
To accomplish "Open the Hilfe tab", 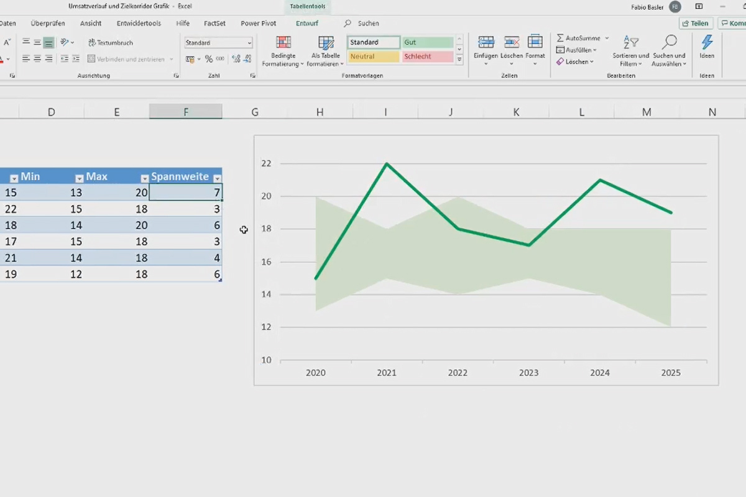I will [x=183, y=23].
